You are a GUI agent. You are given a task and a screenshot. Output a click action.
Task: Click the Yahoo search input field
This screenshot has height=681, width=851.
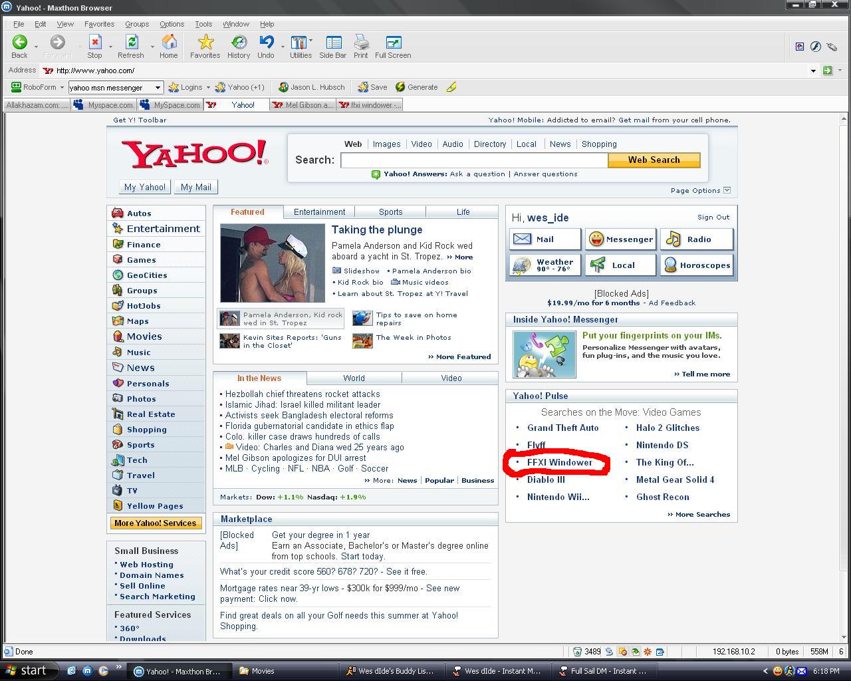pos(474,160)
